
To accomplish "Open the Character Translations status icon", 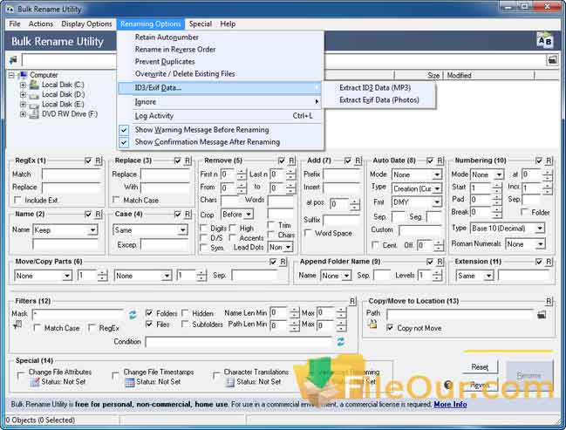I will click(230, 382).
